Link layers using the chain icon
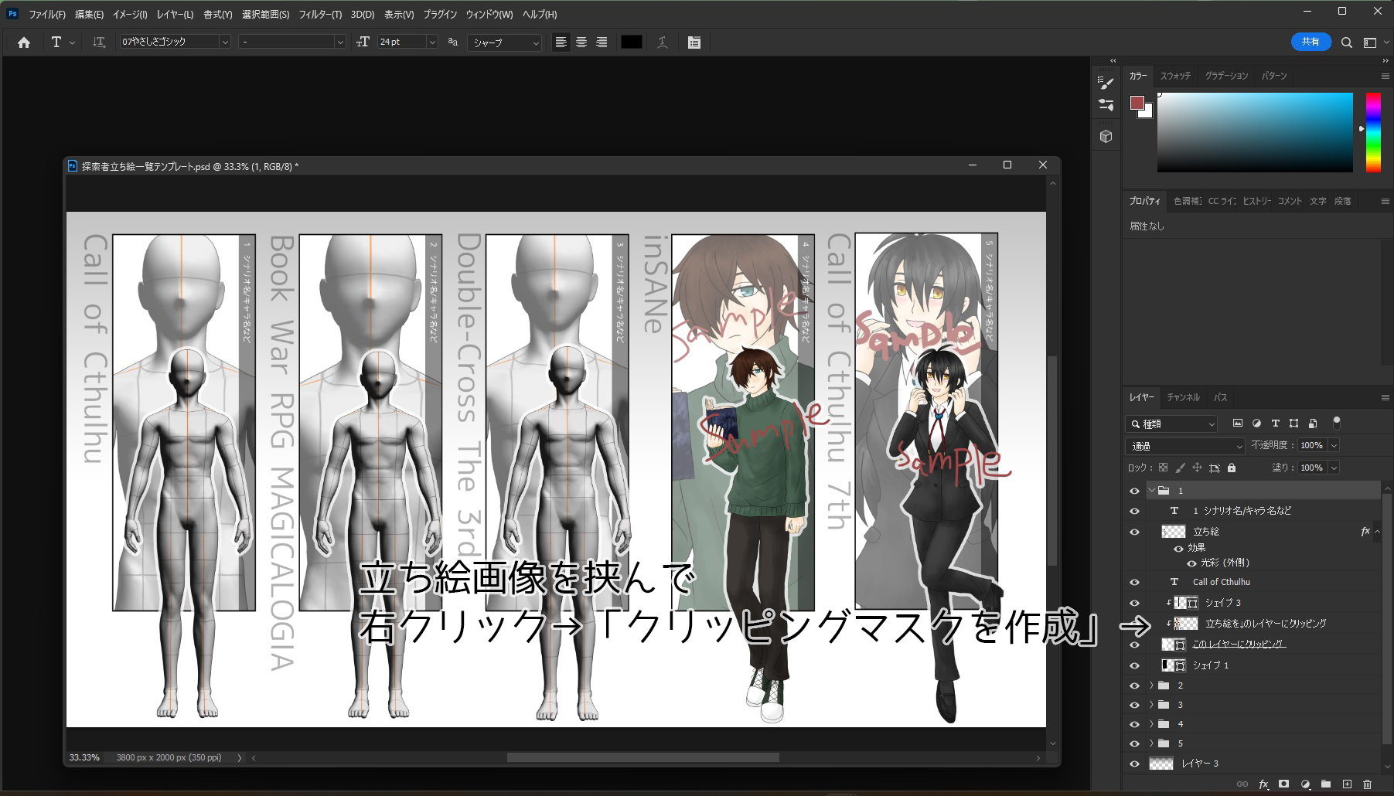 [x=1242, y=784]
